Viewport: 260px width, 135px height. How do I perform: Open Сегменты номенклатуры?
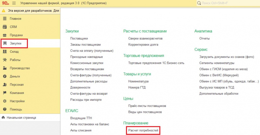pyautogui.click(x=217, y=63)
